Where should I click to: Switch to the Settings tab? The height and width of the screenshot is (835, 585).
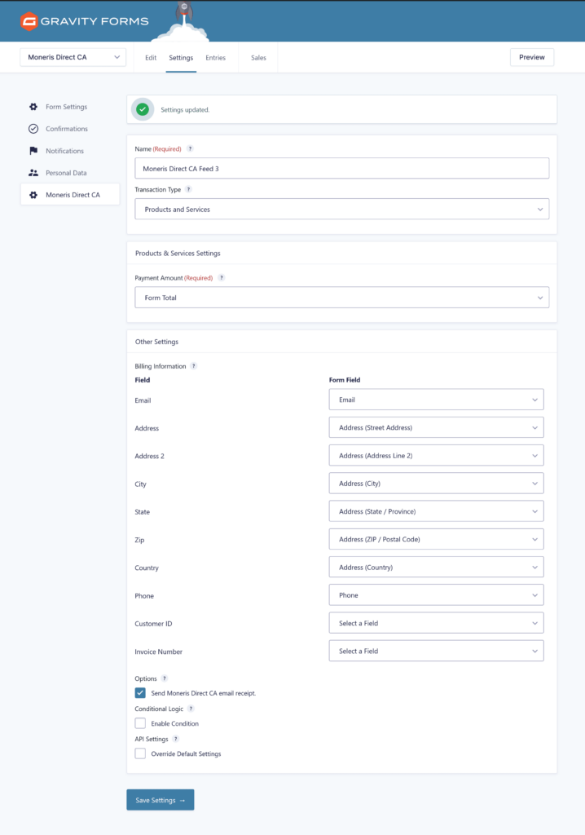[181, 58]
